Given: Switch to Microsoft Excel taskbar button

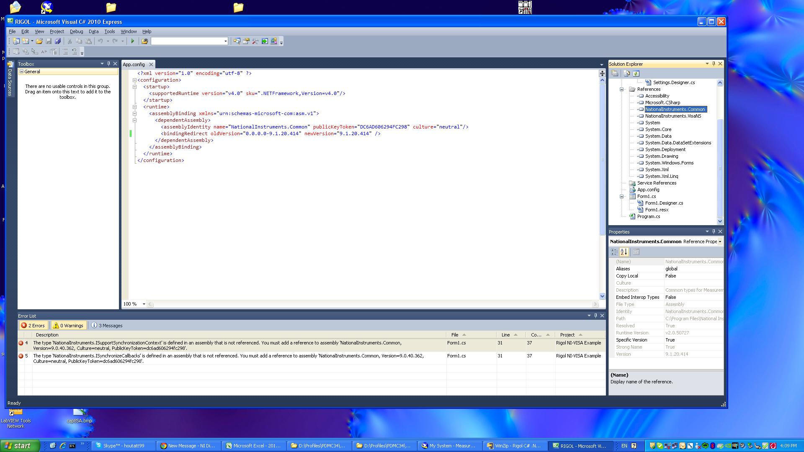Looking at the screenshot, I should click(x=254, y=446).
